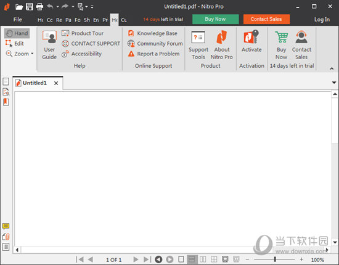
Task: Open the Pages panel in sidebar
Action: click(6, 81)
